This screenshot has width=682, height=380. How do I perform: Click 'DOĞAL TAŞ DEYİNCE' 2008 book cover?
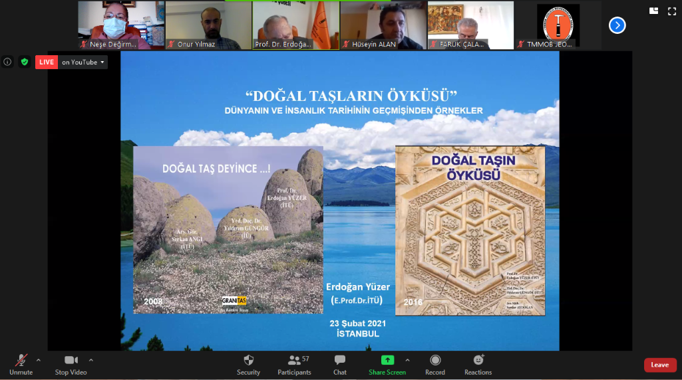click(228, 230)
